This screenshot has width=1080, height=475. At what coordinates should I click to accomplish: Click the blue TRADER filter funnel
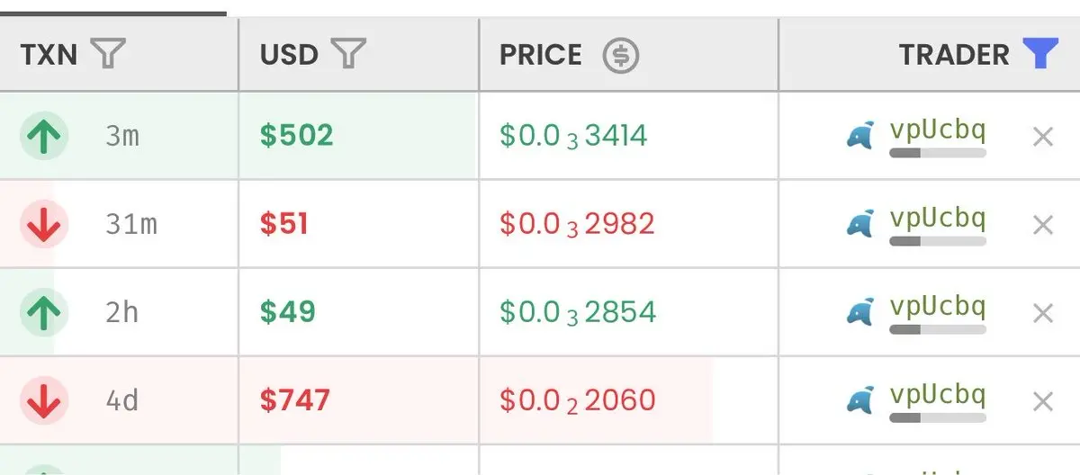[x=1040, y=55]
